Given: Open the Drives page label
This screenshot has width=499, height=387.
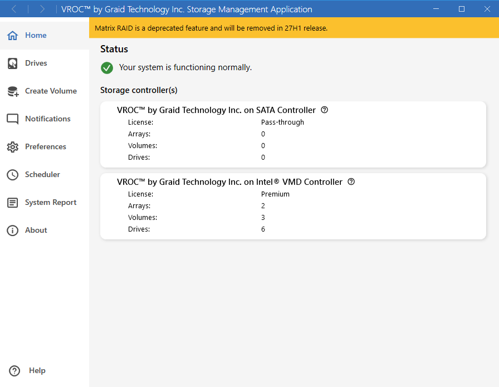Looking at the screenshot, I should click(36, 63).
